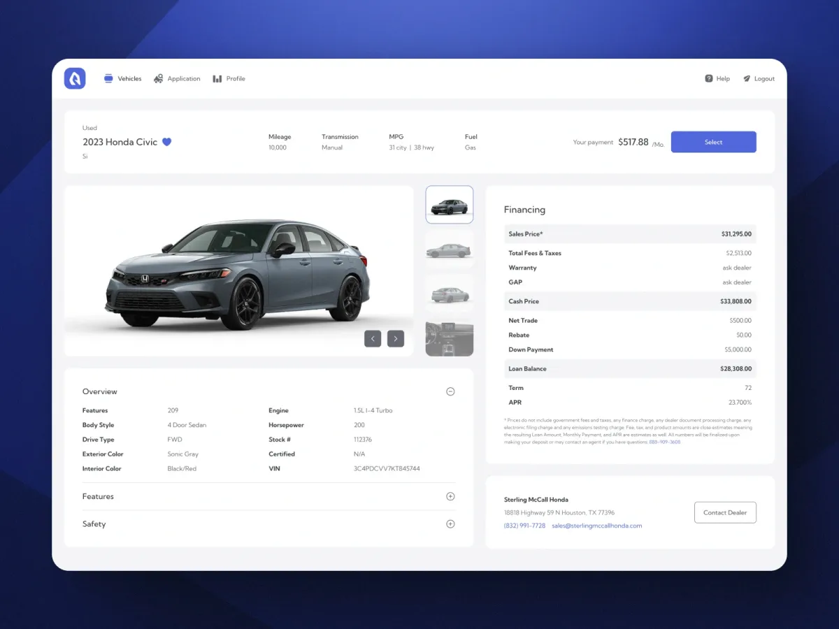Click the Application nav icon
The height and width of the screenshot is (629, 839).
click(x=159, y=78)
